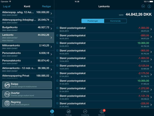Tick checkbox of the -3.125,04 posting

pos(57,66)
